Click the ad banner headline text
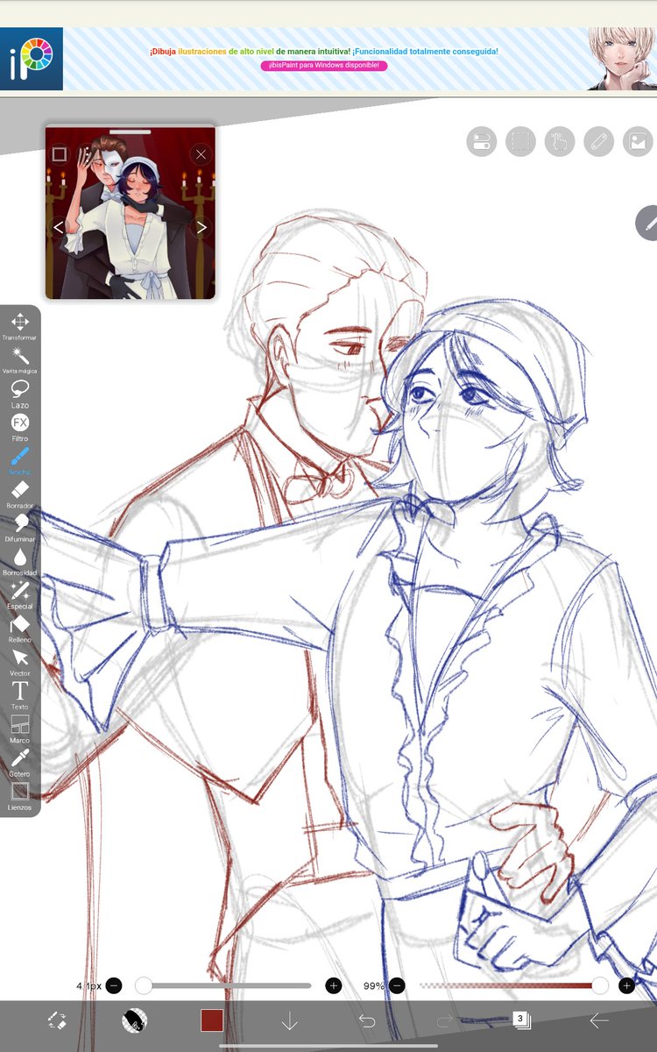 323,51
